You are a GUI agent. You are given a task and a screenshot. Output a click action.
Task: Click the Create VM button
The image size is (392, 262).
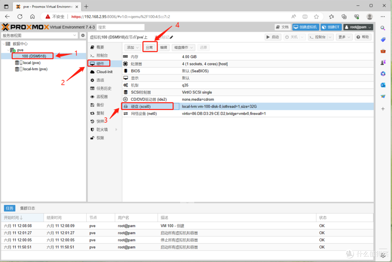[306, 27]
